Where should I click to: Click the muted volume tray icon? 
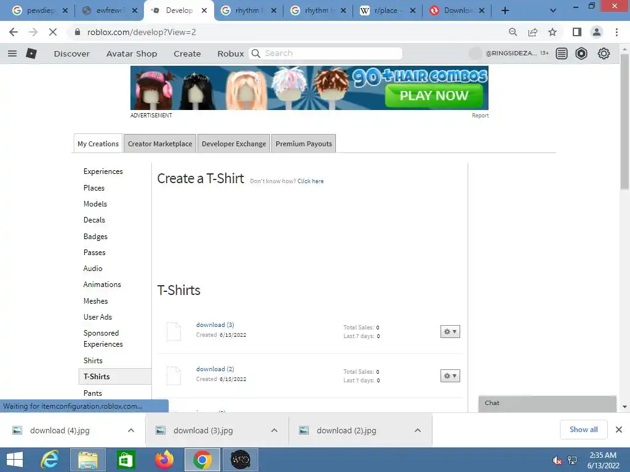(x=557, y=460)
